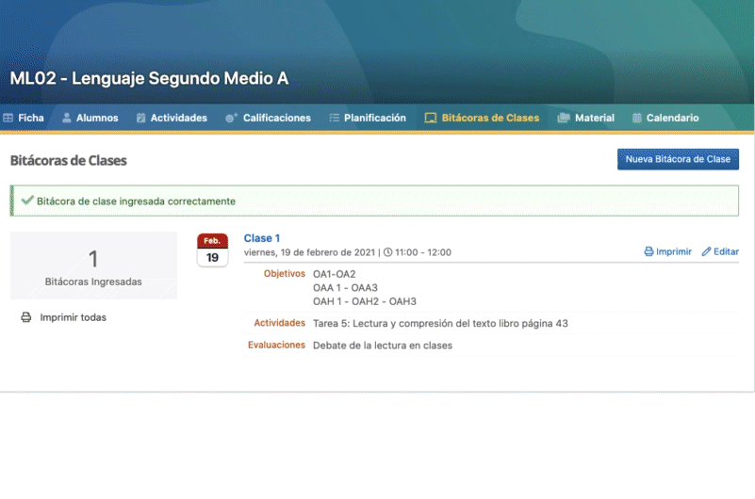Click Nueva Bitácora de Clase button

point(678,159)
